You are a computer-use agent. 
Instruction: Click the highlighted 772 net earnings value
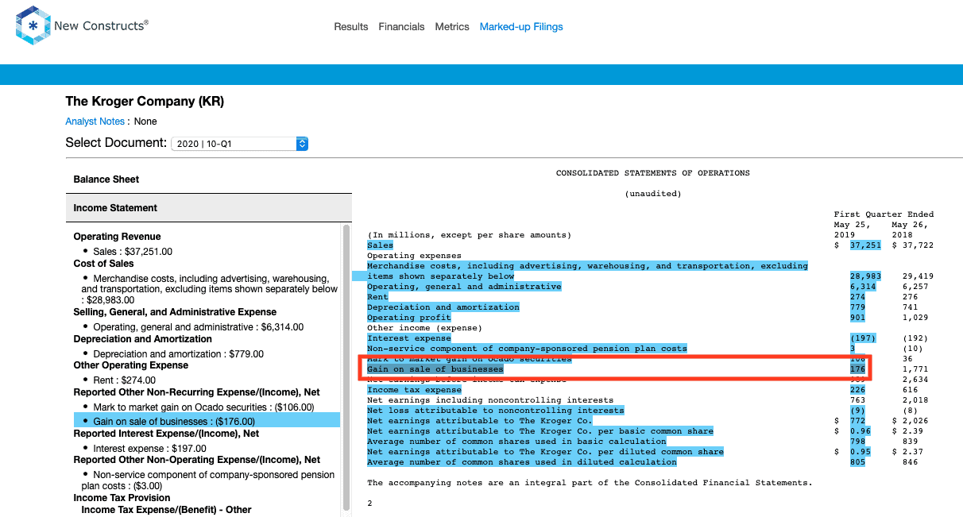point(857,421)
